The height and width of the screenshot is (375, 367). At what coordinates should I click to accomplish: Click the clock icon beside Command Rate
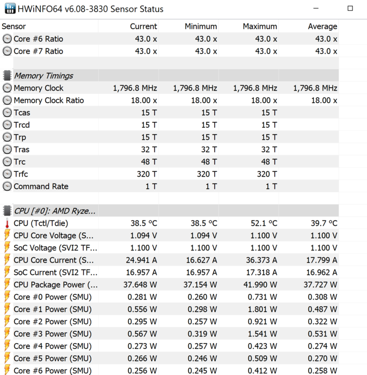coord(7,186)
